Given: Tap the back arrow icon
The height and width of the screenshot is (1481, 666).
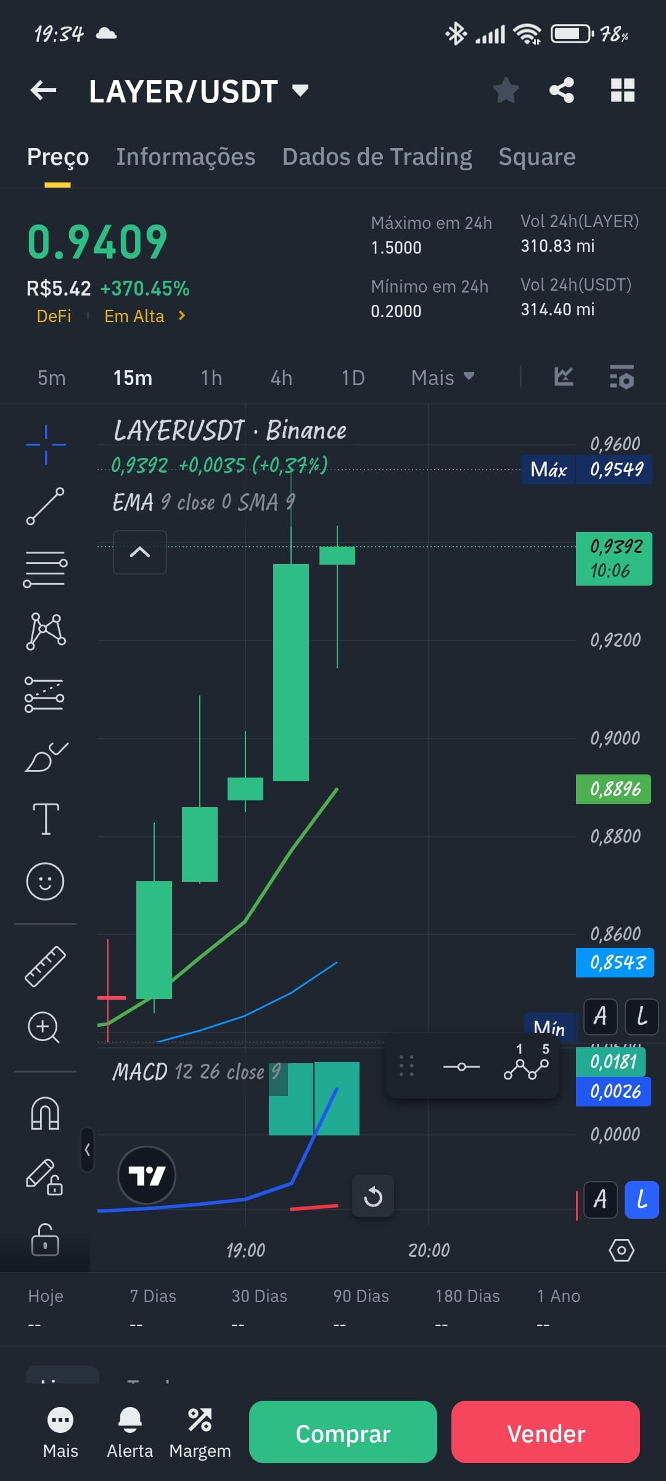Looking at the screenshot, I should (x=43, y=91).
